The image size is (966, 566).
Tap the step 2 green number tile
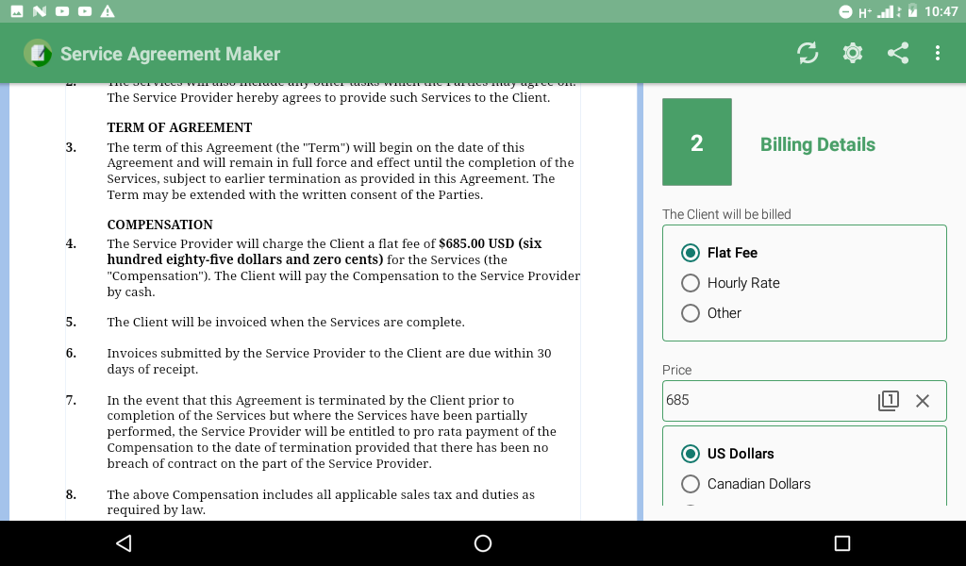(x=697, y=141)
